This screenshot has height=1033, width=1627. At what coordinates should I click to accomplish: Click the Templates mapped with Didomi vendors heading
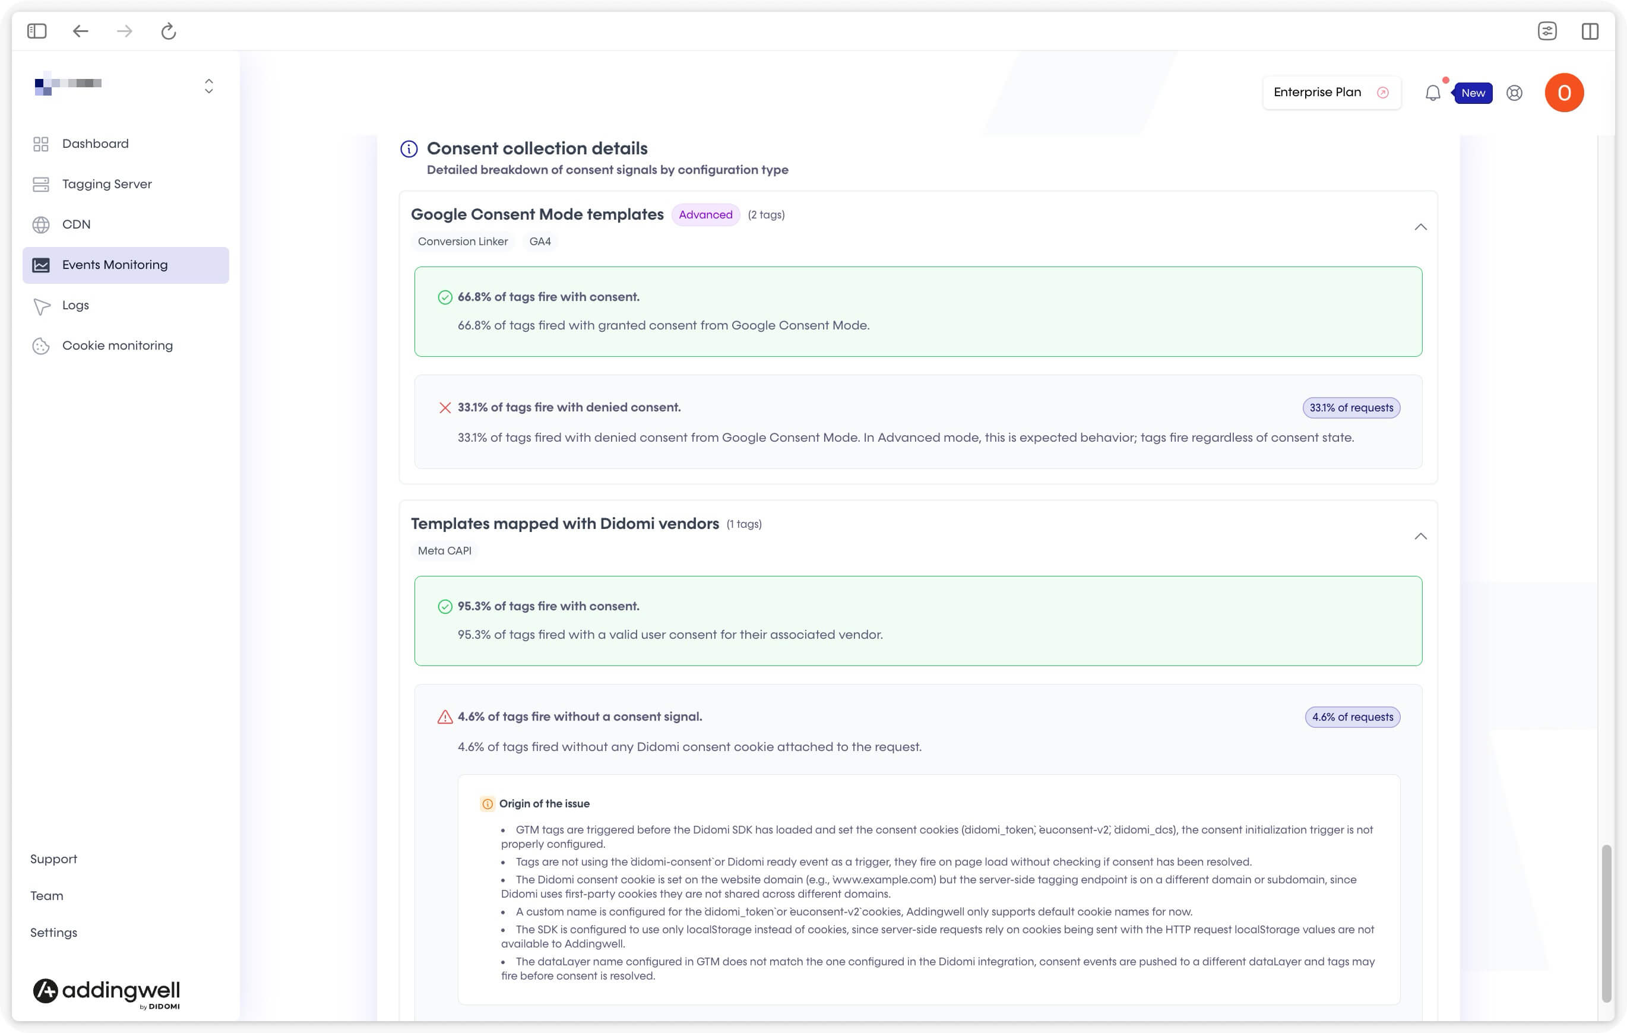(565, 524)
